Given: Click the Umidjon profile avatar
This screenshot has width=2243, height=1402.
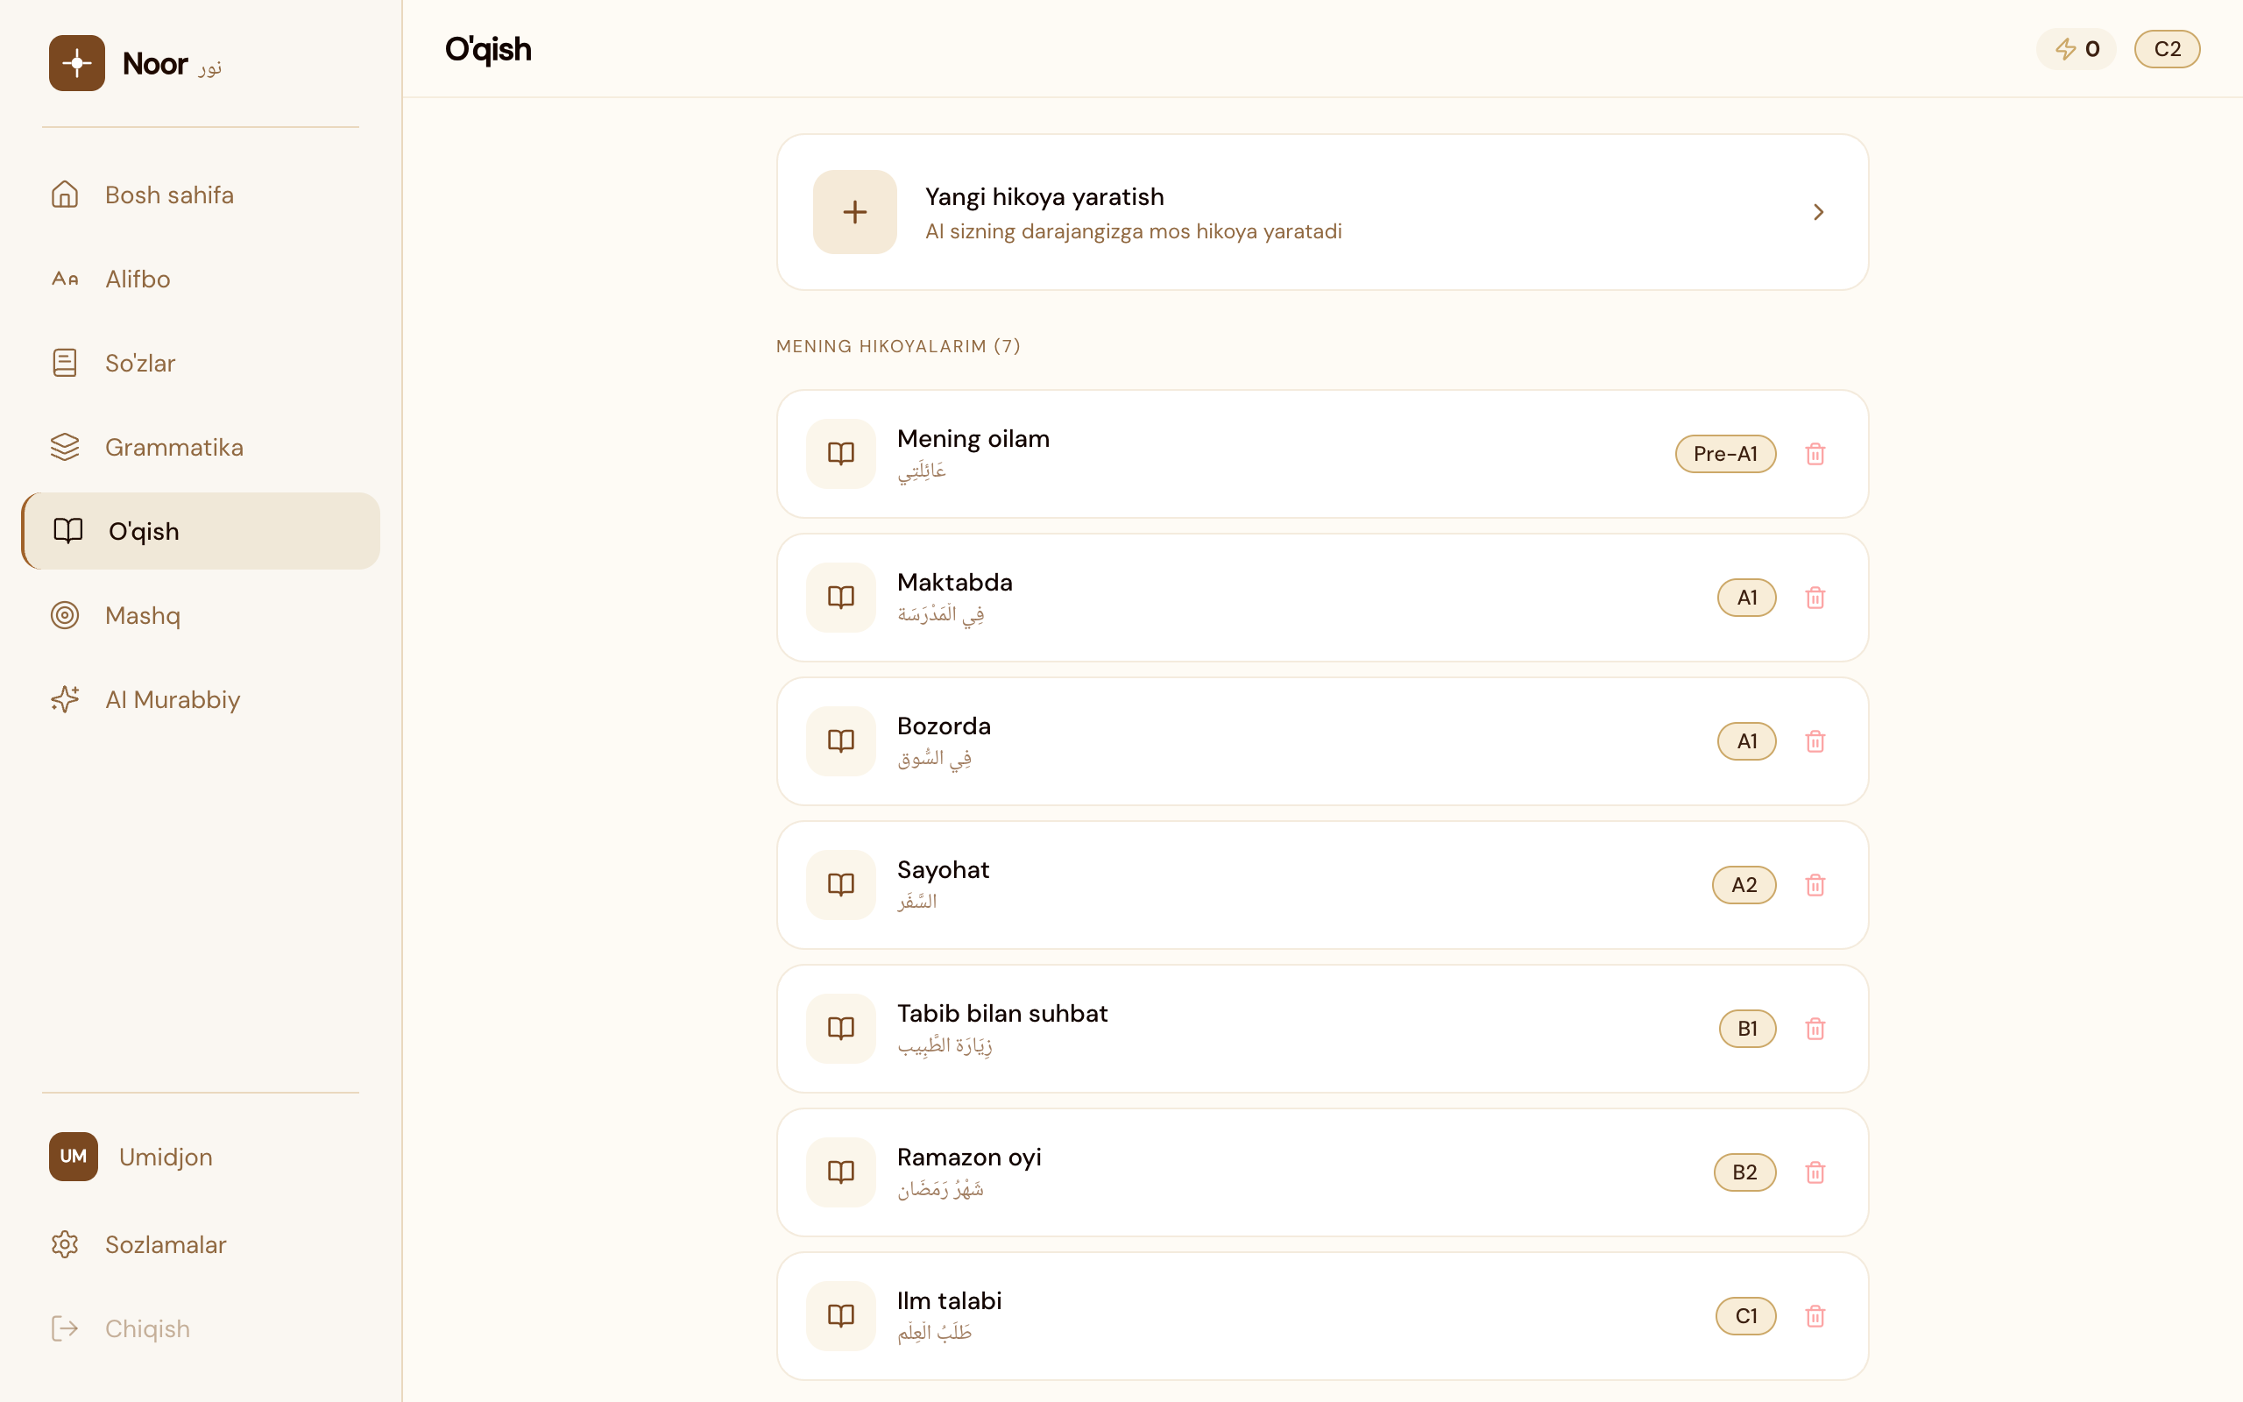Looking at the screenshot, I should pos(74,1157).
